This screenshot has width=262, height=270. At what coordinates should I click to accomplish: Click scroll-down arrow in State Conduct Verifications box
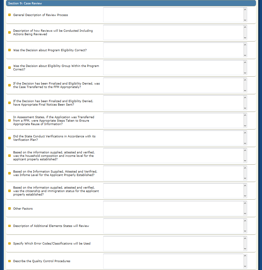[245, 144]
